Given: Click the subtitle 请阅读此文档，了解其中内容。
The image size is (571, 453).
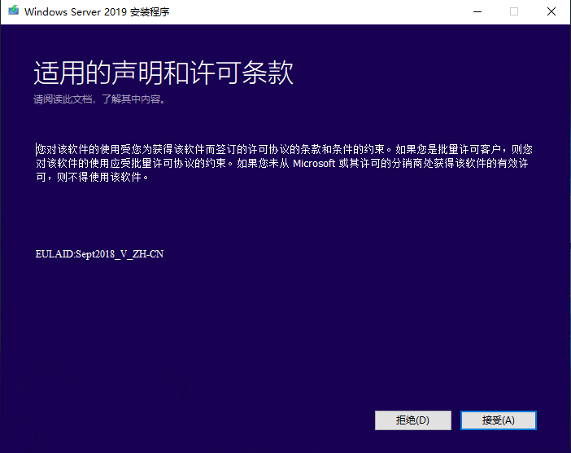Looking at the screenshot, I should 100,99.
